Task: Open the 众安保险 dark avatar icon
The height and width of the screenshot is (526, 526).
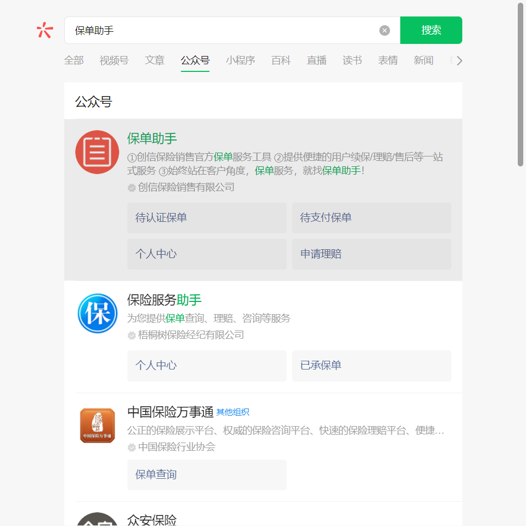Action: click(97, 519)
